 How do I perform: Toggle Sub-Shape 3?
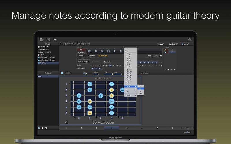(99, 69)
